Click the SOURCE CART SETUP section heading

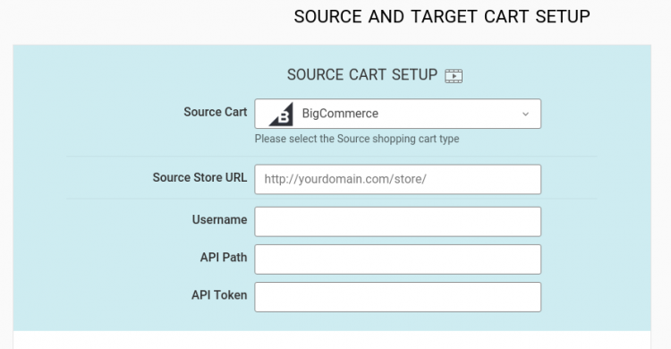coord(362,75)
